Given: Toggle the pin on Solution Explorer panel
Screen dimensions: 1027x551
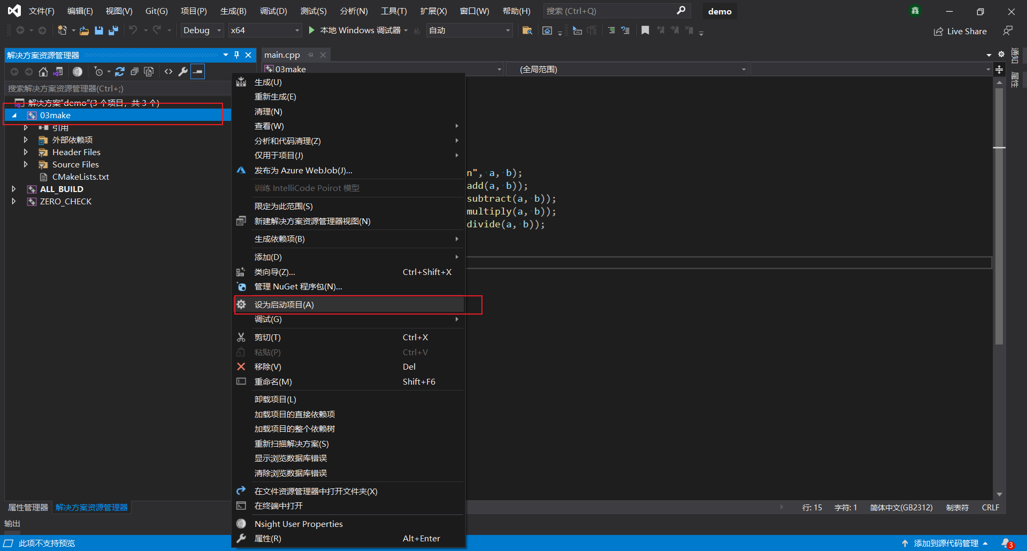Looking at the screenshot, I should point(237,55).
